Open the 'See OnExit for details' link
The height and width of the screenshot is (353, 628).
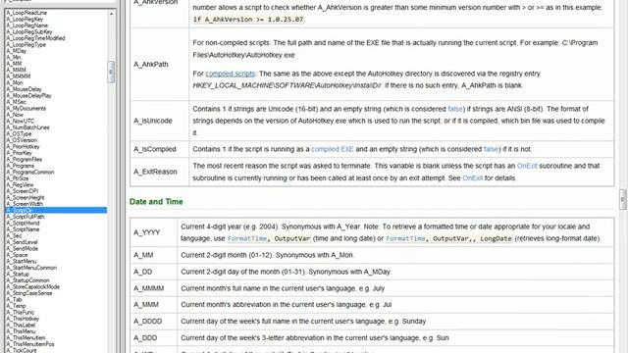pyautogui.click(x=472, y=178)
